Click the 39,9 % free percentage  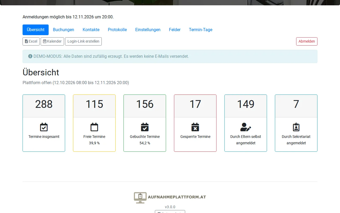pos(94,143)
